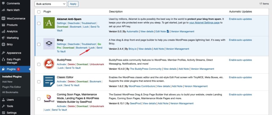Delete the Classic Editor plugin

(71, 81)
